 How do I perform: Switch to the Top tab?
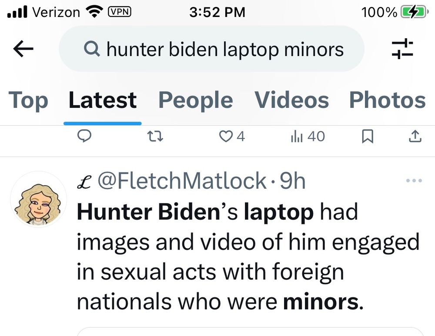(28, 100)
